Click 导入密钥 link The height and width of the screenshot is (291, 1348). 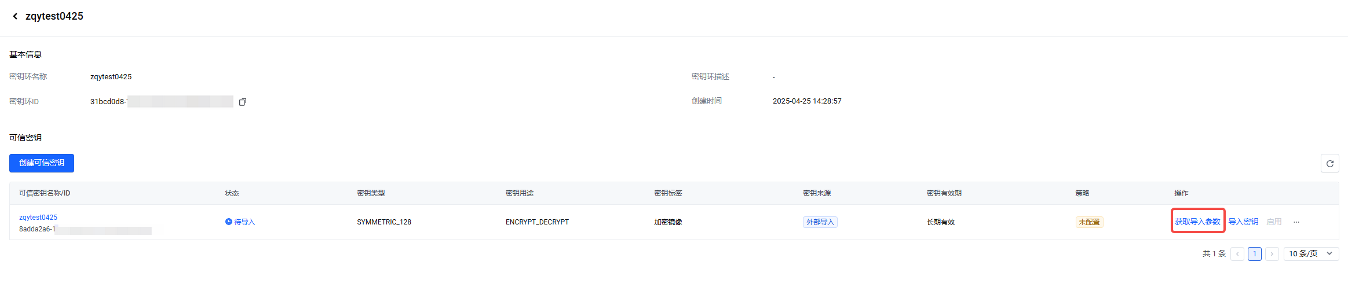[1243, 222]
